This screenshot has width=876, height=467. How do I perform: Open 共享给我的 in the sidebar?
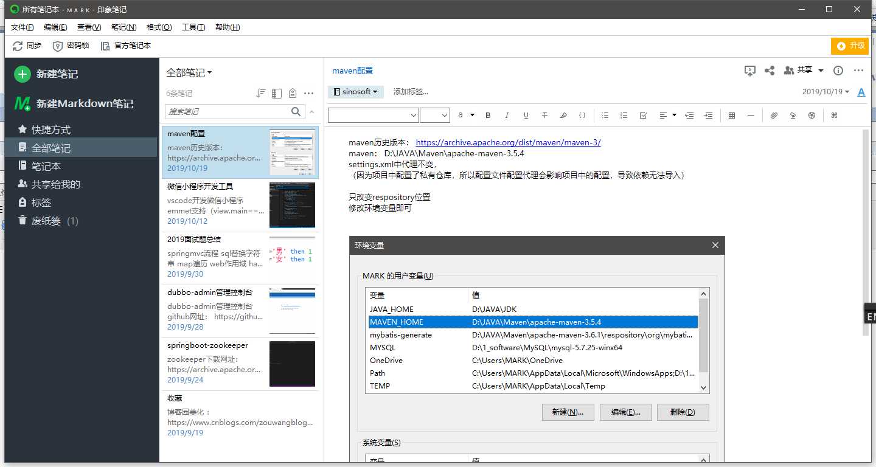(56, 184)
